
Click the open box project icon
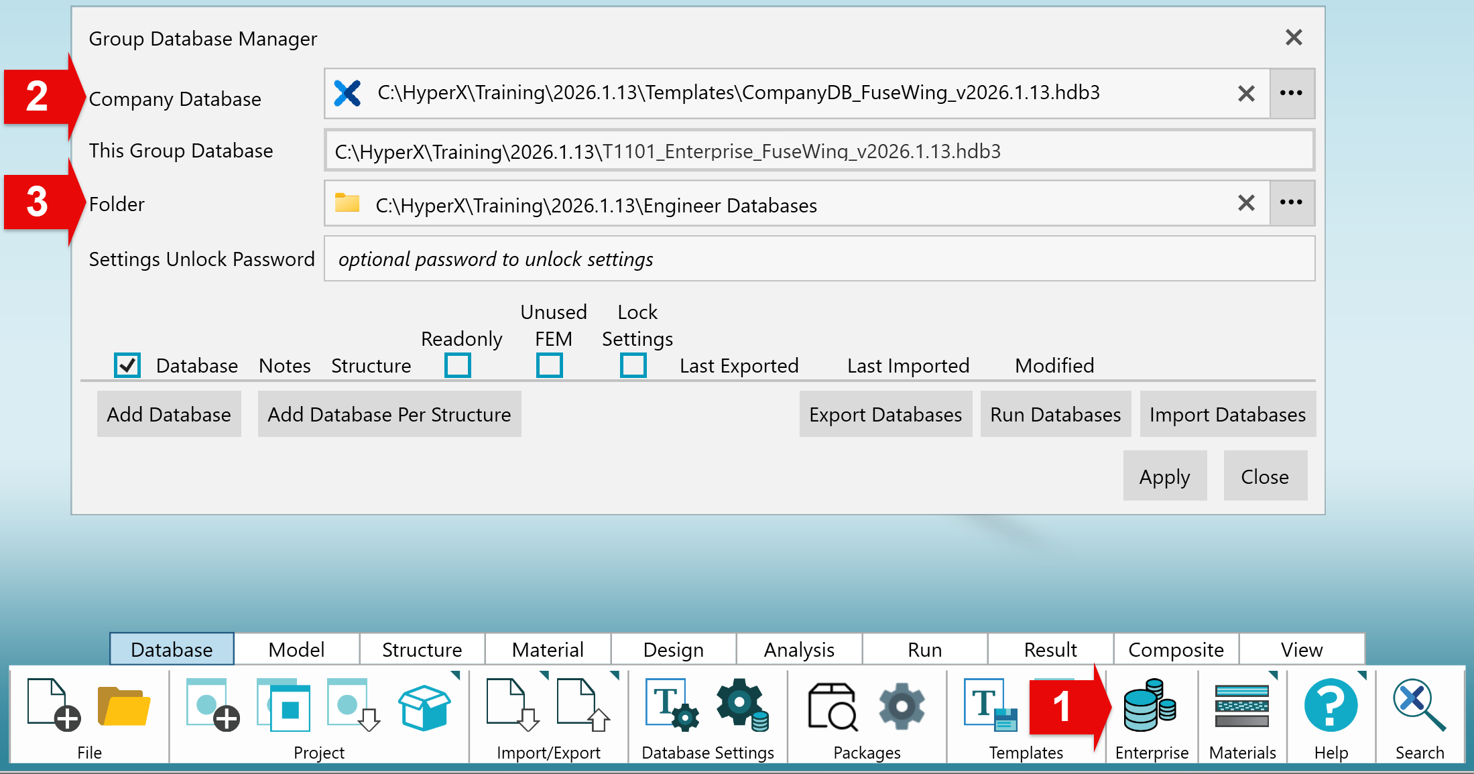tap(424, 706)
